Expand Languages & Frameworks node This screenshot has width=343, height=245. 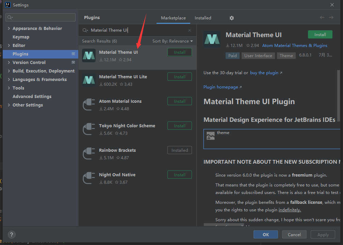point(9,79)
